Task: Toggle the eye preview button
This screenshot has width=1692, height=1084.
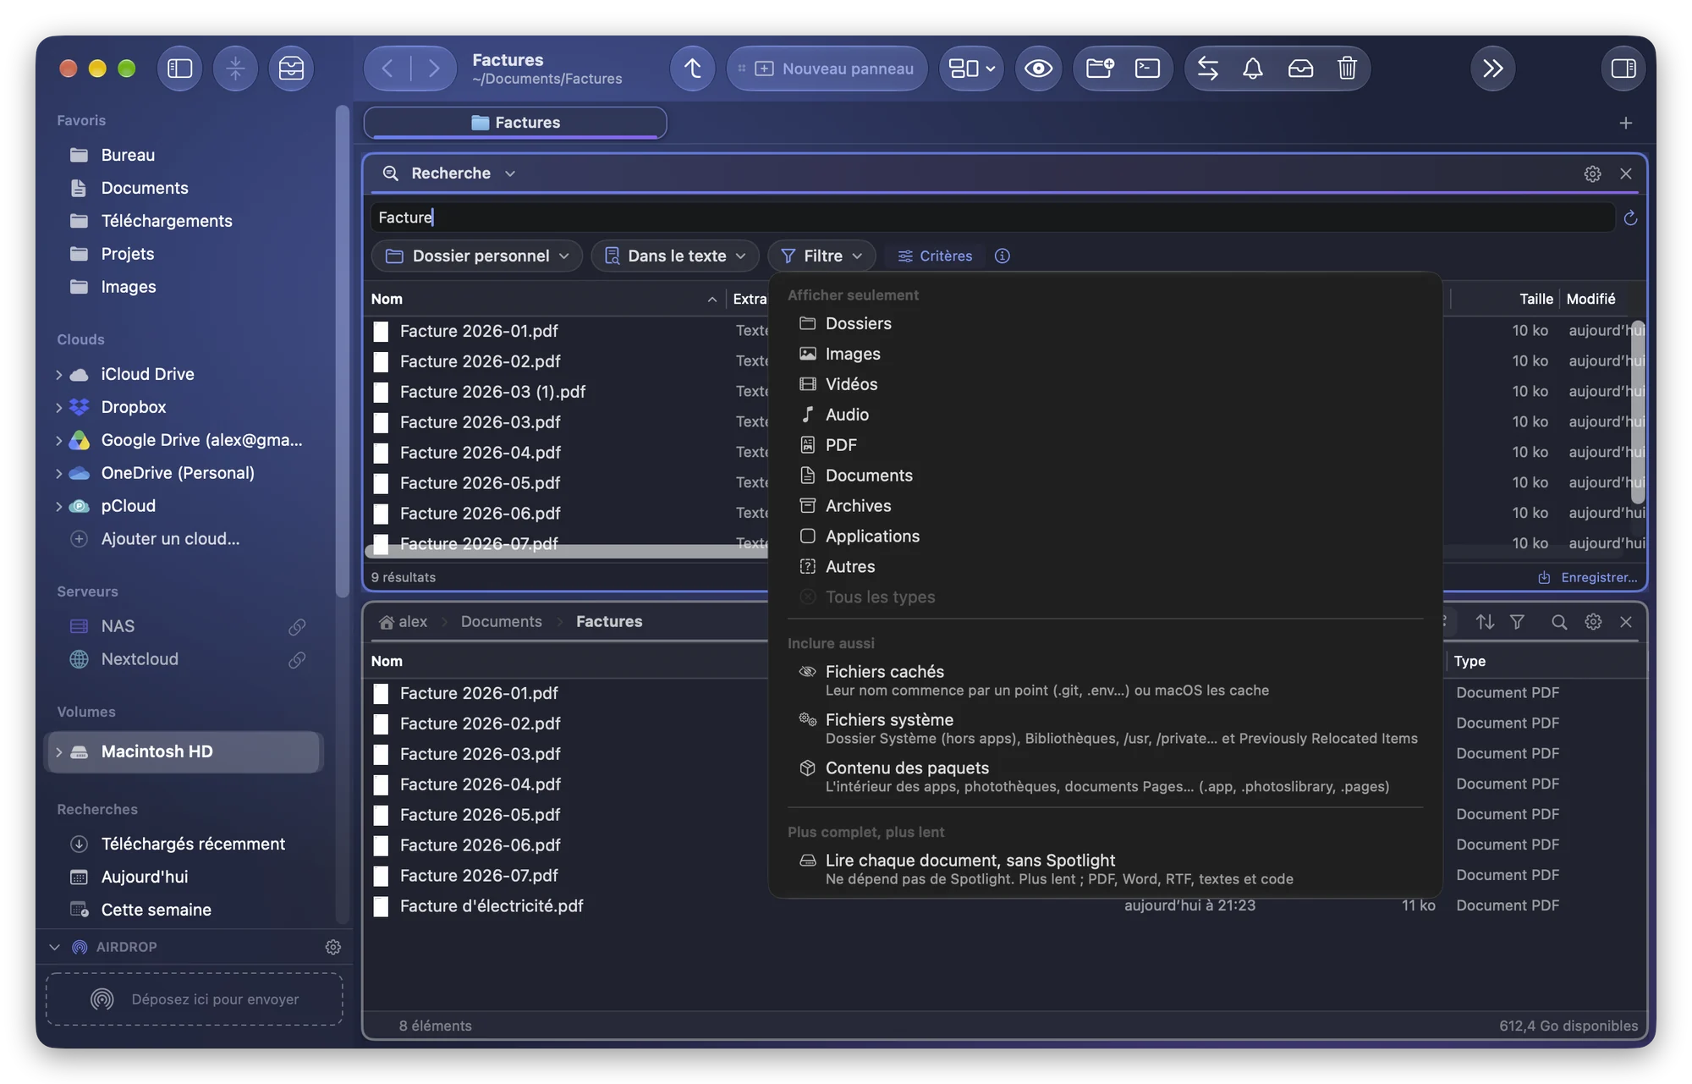Action: click(x=1038, y=69)
